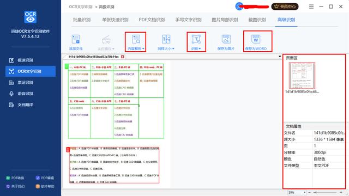Click the 页面区 panel header

point(292,58)
